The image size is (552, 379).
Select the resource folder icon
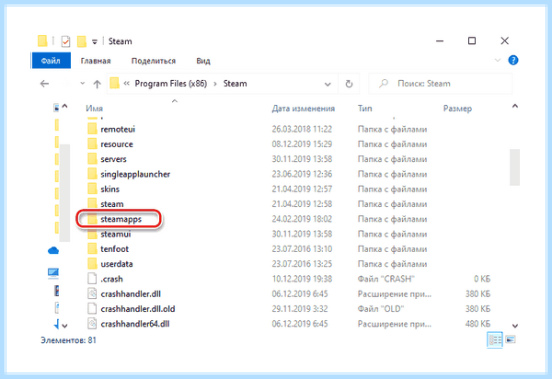92,144
